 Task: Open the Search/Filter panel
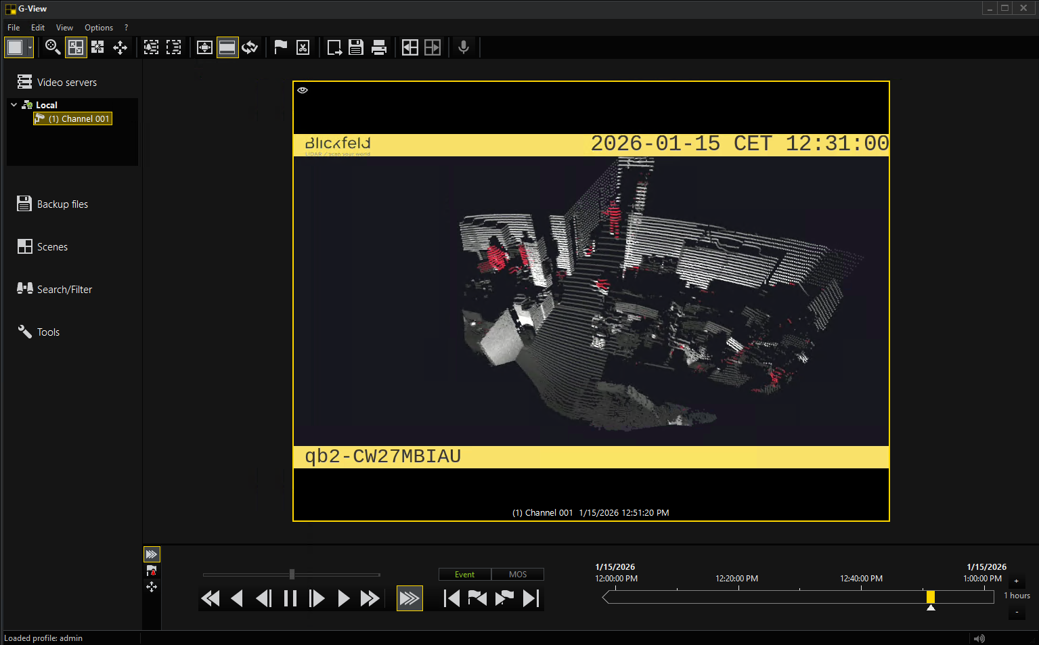click(x=64, y=290)
